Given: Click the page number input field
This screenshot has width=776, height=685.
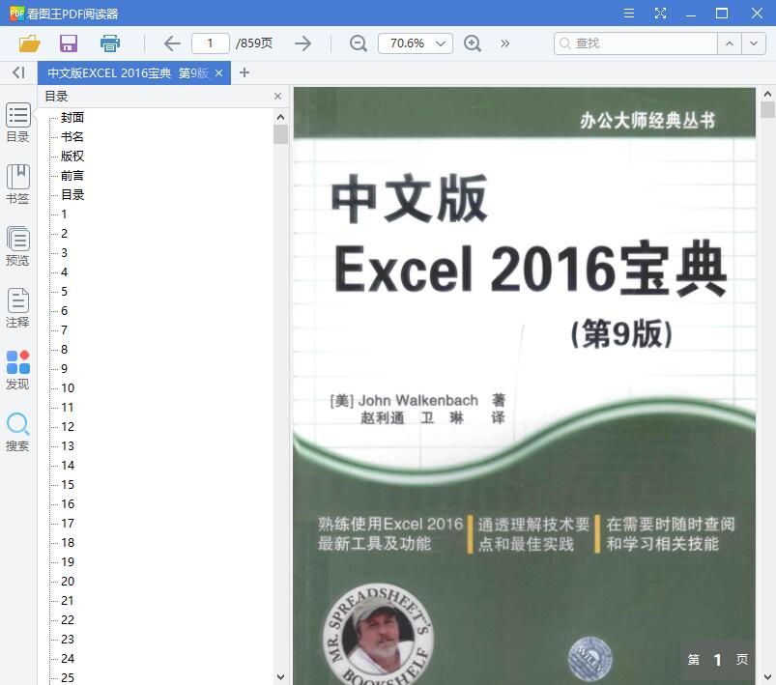Looking at the screenshot, I should pos(211,43).
